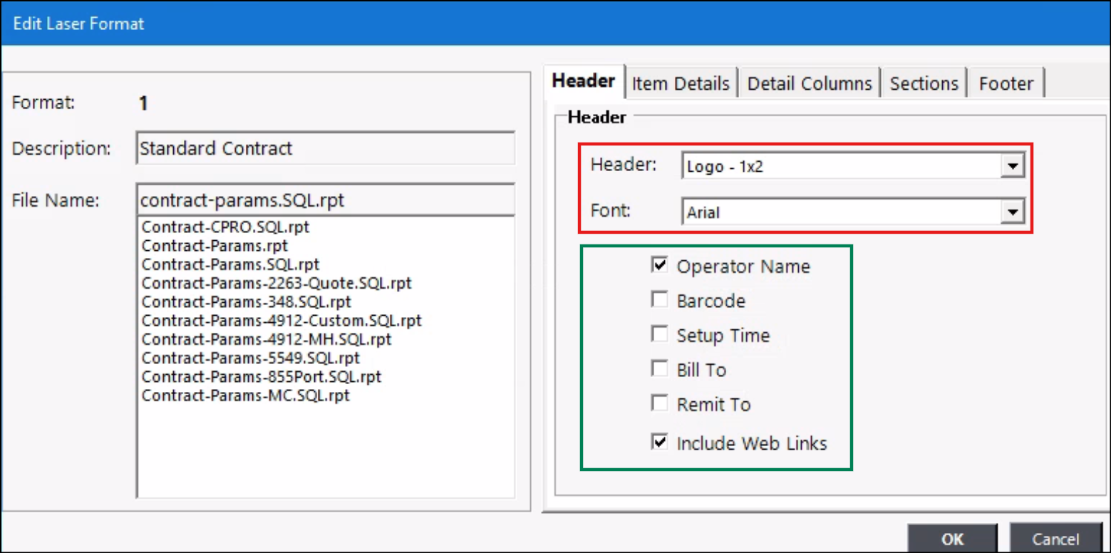
Task: Expand the Font dropdown arrow
Action: [1011, 212]
